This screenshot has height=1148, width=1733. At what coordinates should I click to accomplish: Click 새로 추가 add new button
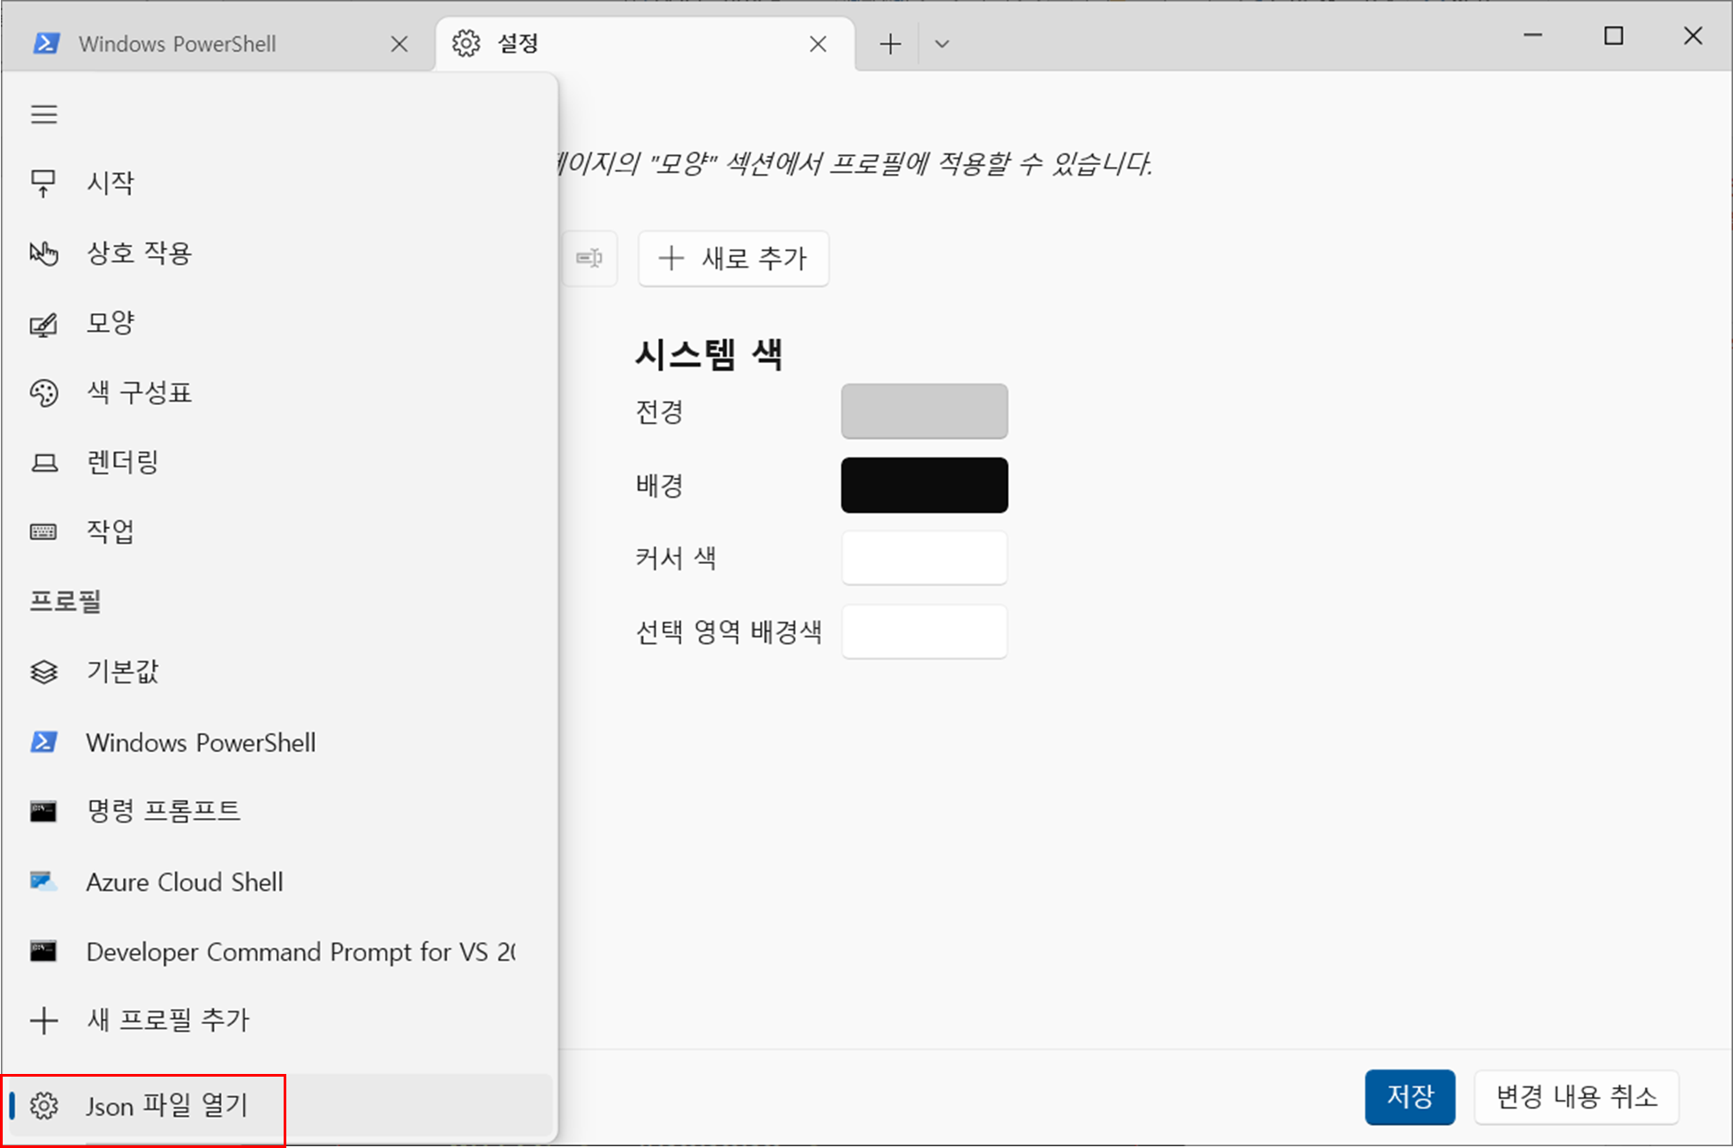(733, 259)
